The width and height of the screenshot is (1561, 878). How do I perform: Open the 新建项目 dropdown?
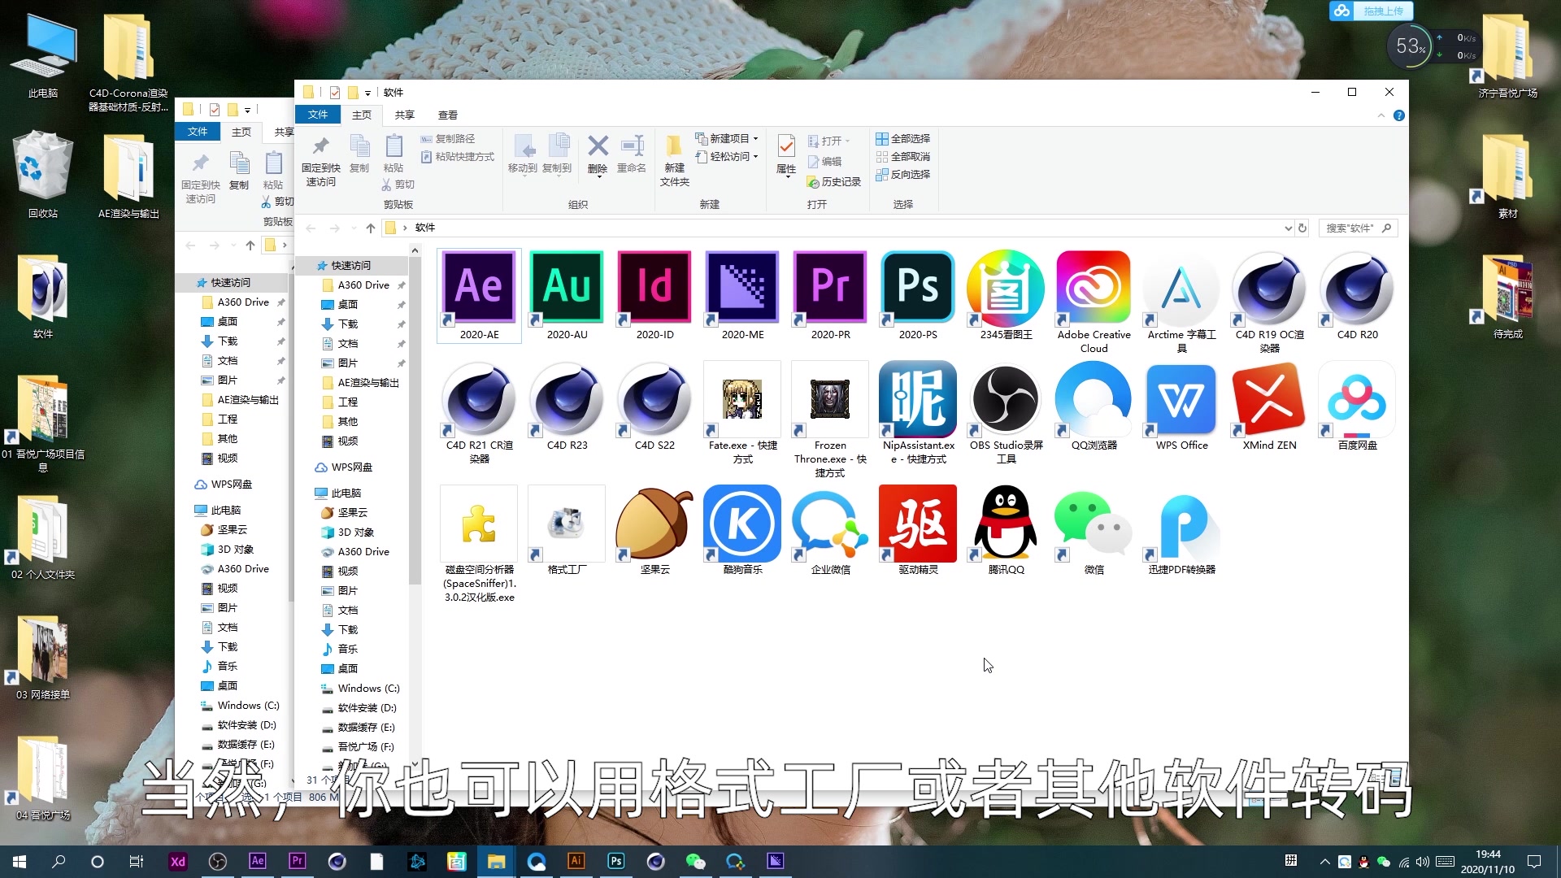[727, 139]
